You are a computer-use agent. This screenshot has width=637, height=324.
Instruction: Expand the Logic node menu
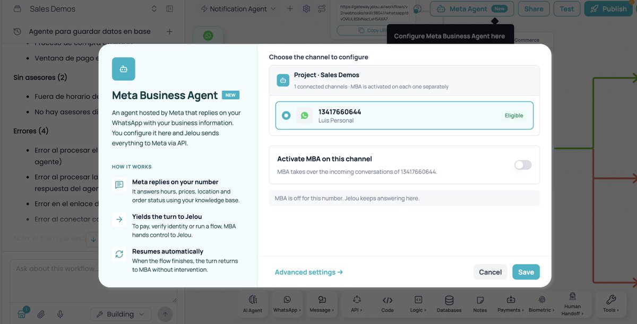(x=418, y=304)
